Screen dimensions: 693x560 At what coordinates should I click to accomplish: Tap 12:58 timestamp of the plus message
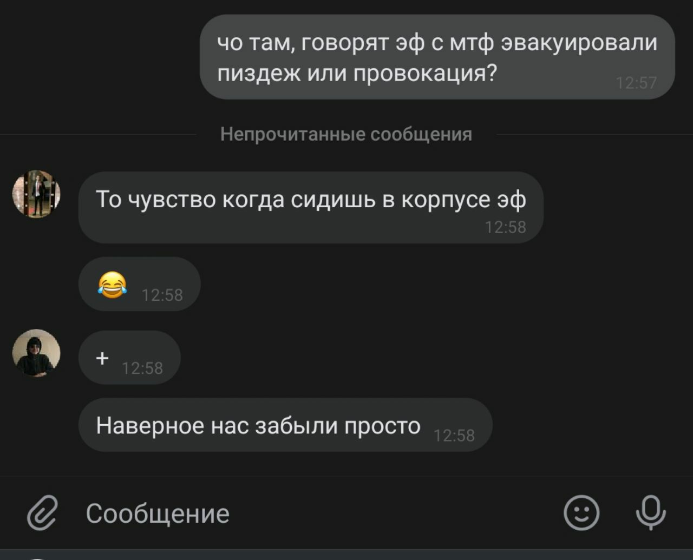[x=142, y=368]
